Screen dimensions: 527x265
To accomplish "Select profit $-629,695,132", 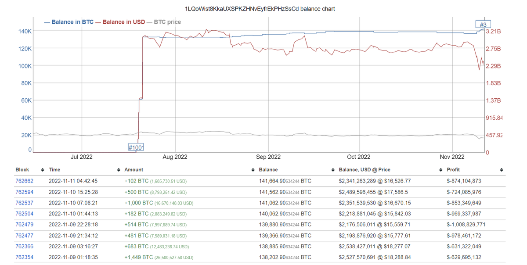I will coord(464,257).
